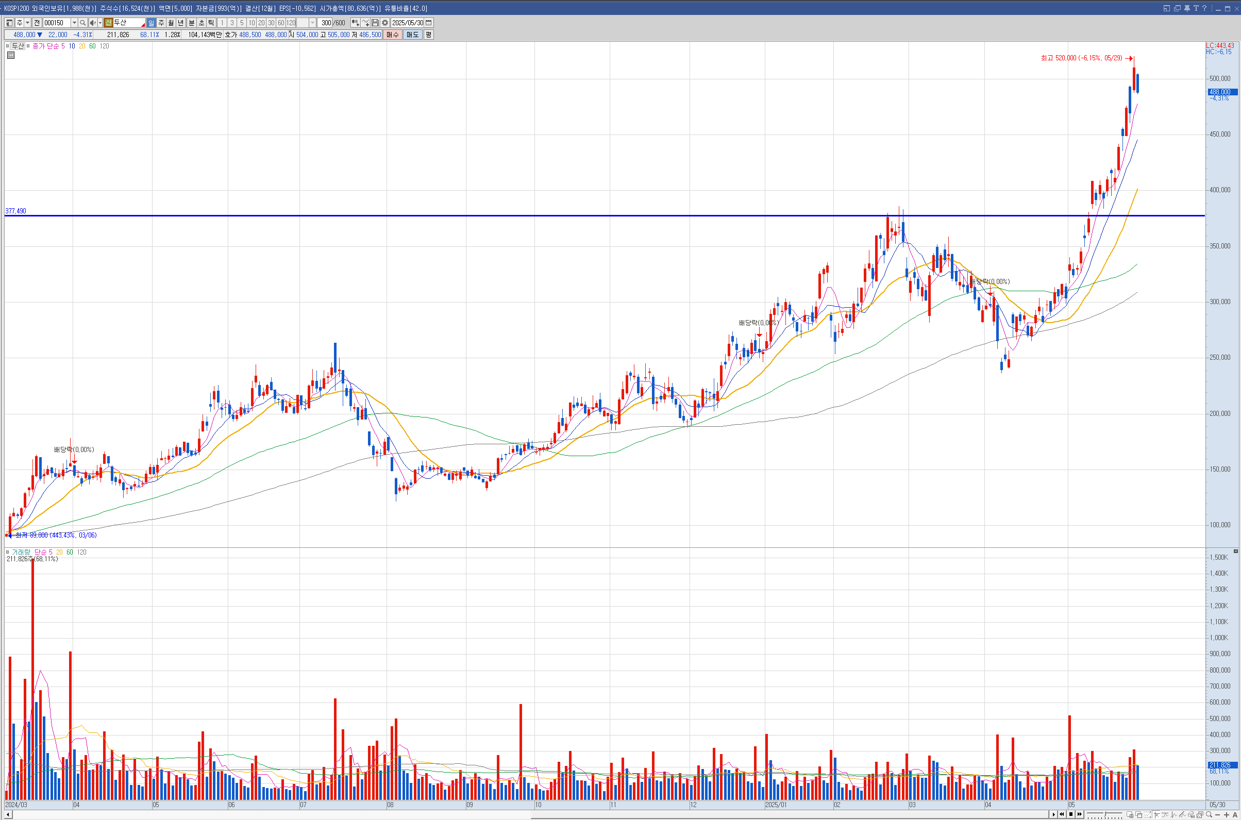Switch to 주 (weekly) chart period
Screen dimensions: 1241x820
pyautogui.click(x=161, y=23)
